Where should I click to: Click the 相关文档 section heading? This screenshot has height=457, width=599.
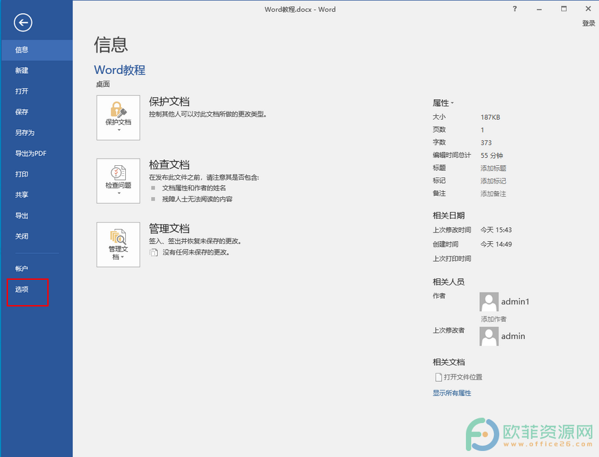click(449, 362)
